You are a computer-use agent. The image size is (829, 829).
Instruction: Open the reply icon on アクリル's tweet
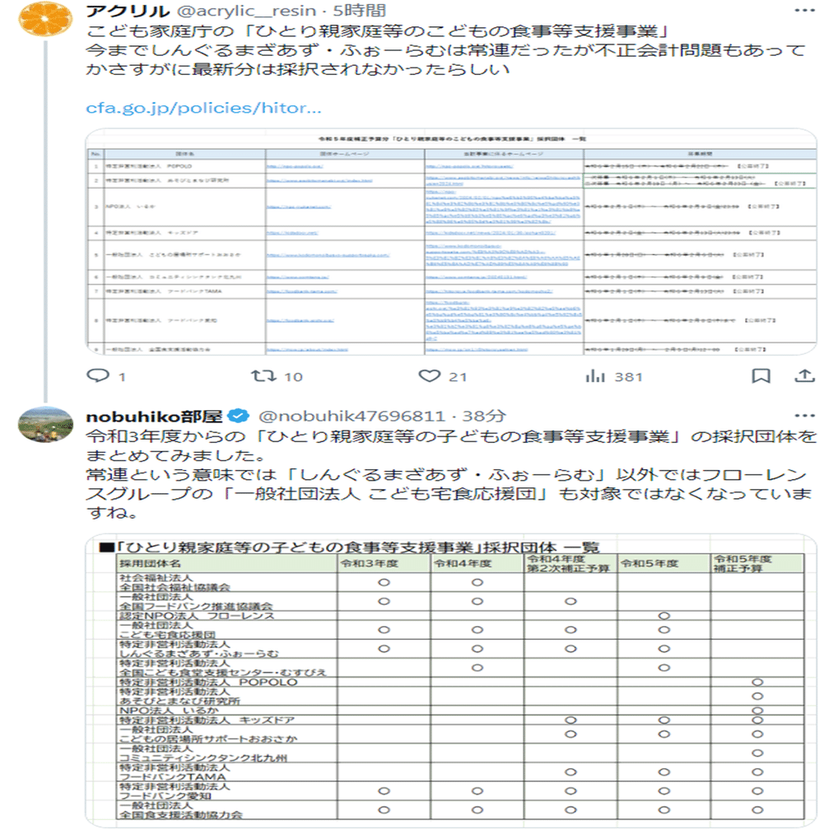(x=97, y=376)
